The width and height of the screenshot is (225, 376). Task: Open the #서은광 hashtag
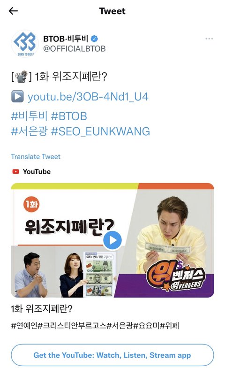coord(29,131)
